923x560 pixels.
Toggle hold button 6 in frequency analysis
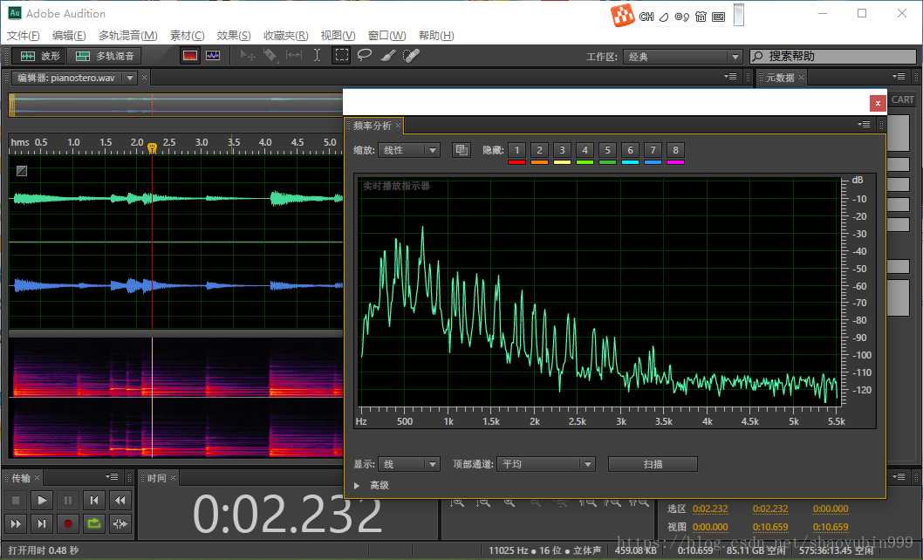point(630,150)
